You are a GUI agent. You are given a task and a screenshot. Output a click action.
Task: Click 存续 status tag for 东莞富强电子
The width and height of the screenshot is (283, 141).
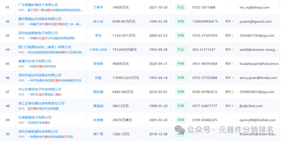coord(181,120)
